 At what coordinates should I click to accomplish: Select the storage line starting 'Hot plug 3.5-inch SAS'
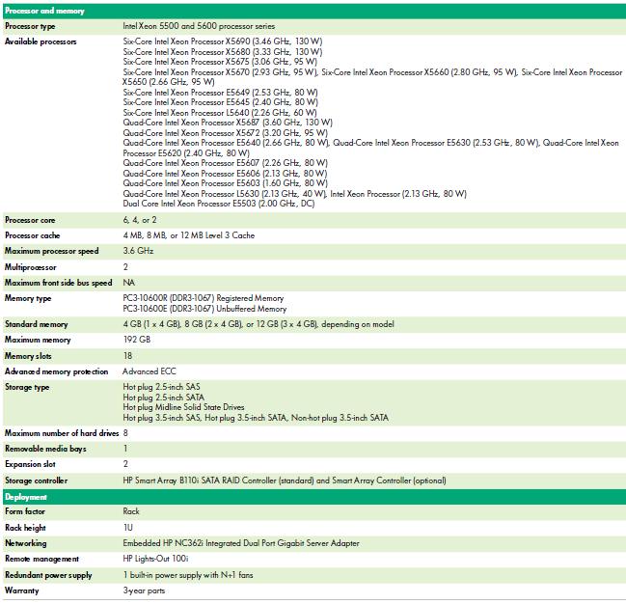click(256, 418)
